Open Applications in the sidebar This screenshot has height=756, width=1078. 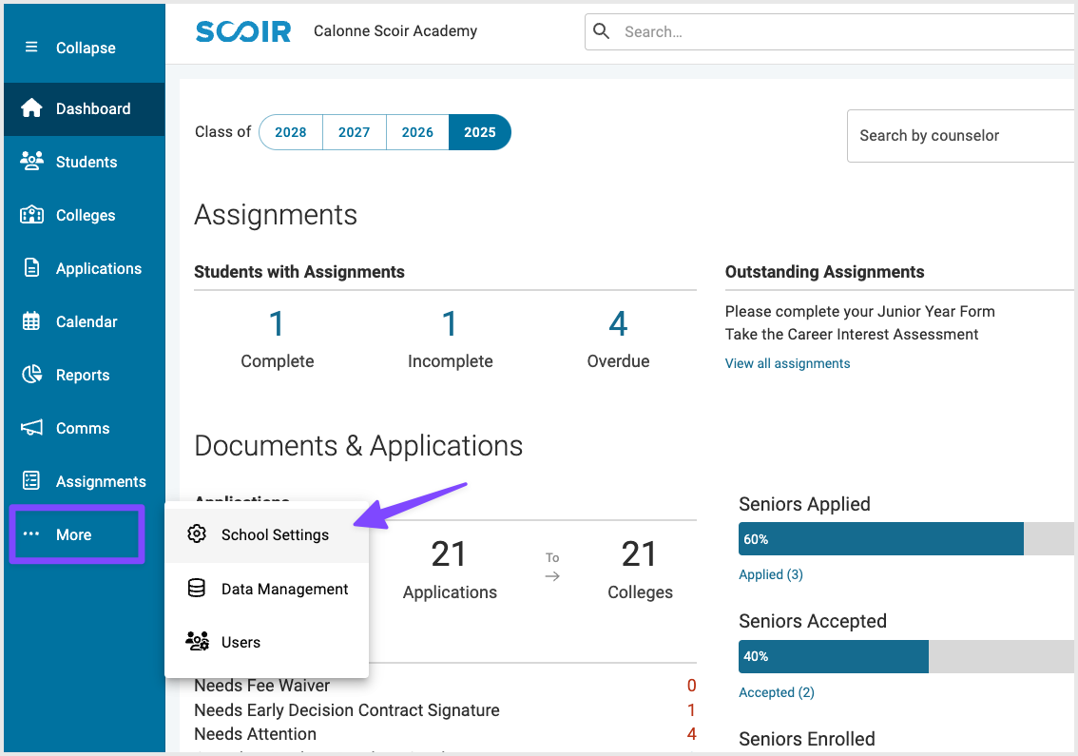85,268
